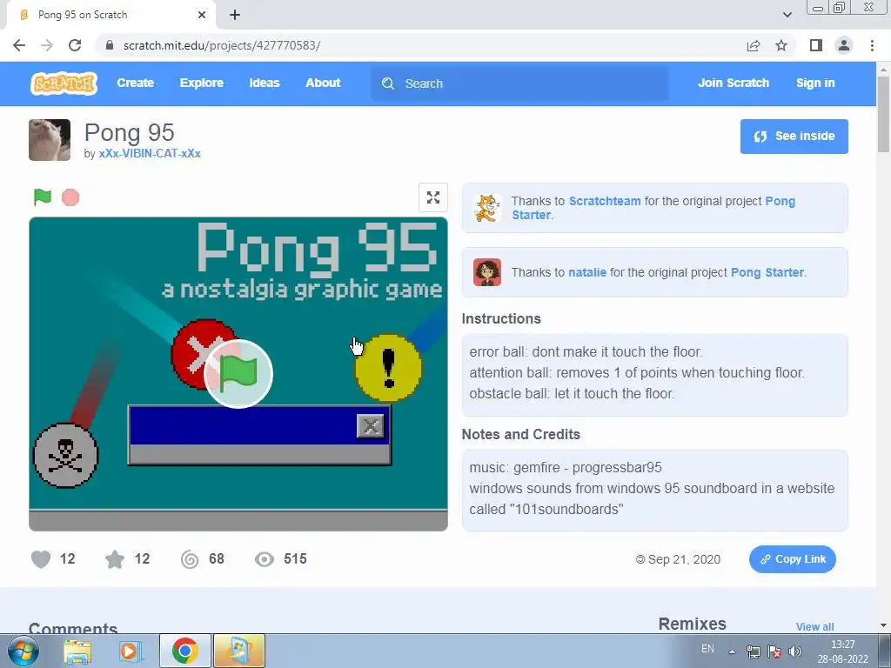Screen dimensions: 891x668
Task: Click Join Scratch
Action: pos(733,83)
